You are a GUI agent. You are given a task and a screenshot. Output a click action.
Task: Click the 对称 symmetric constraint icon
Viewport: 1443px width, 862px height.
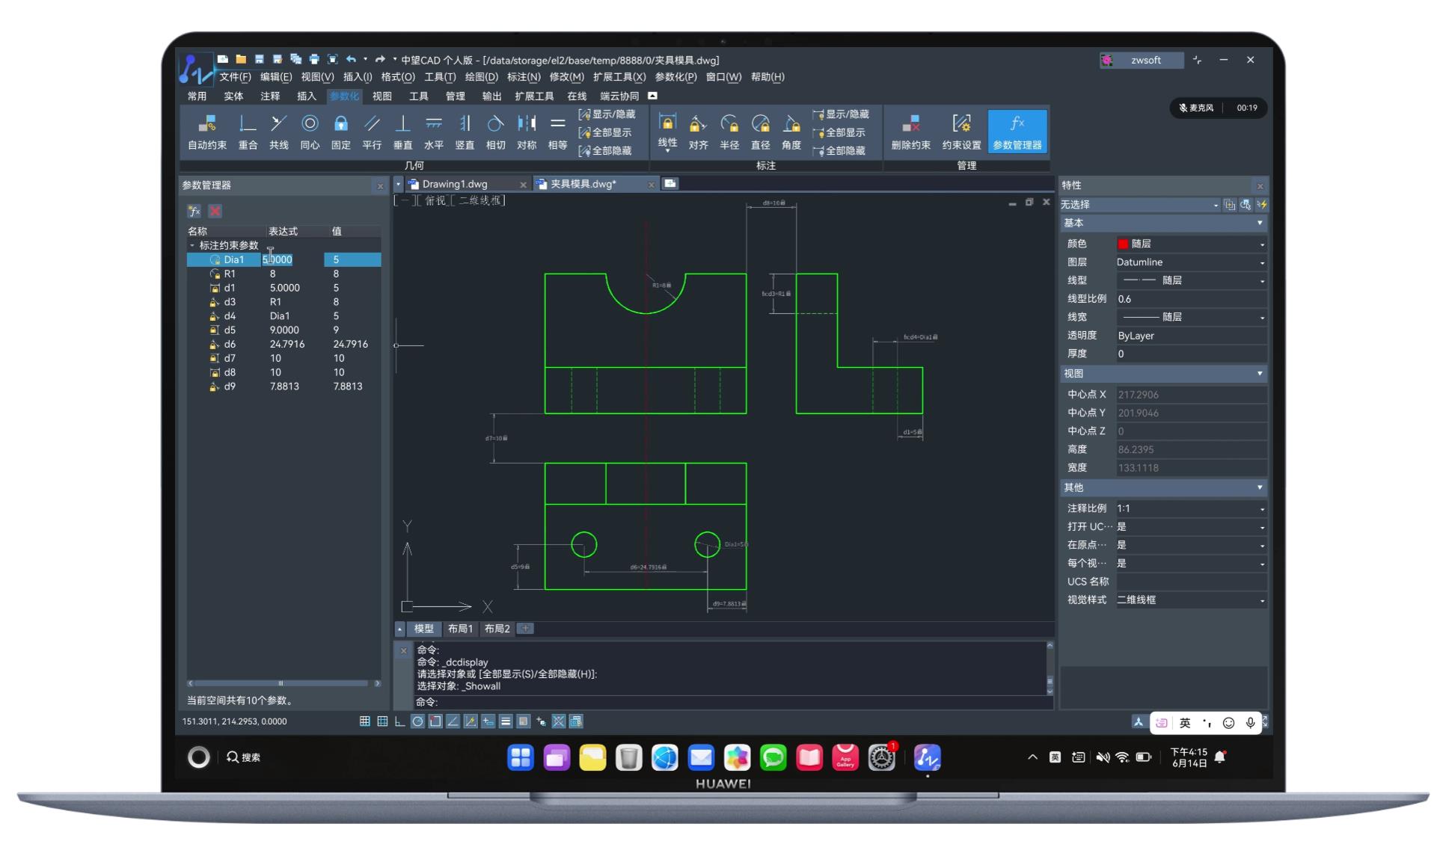pyautogui.click(x=527, y=132)
